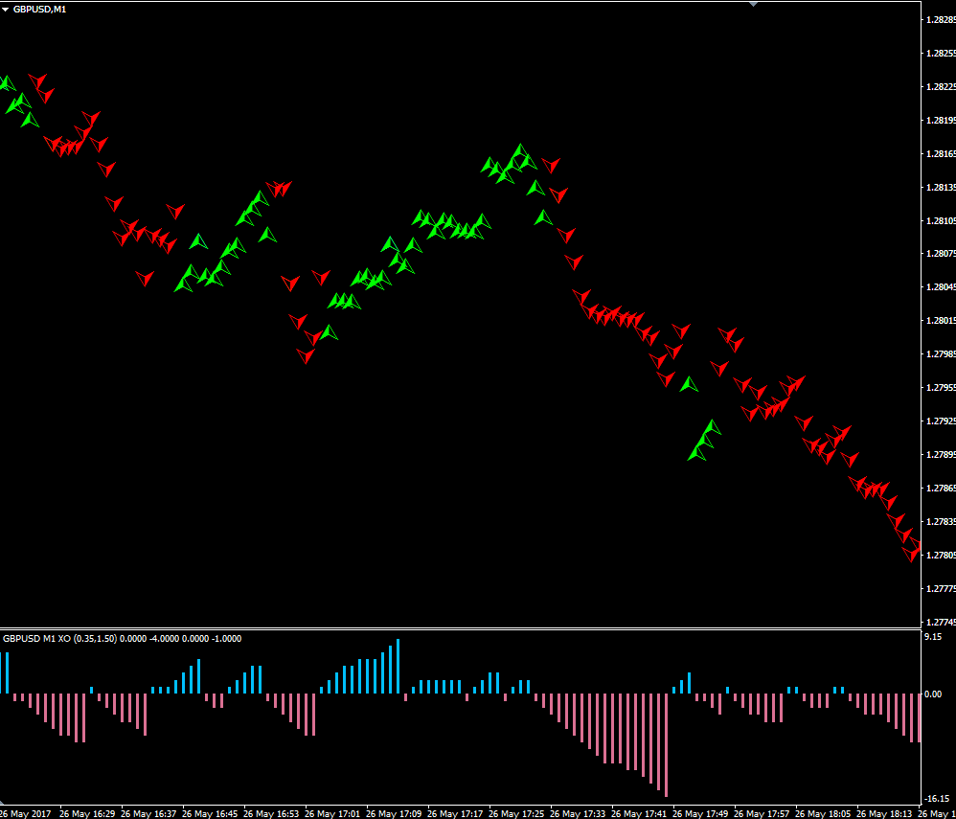This screenshot has height=819, width=956.
Task: Click the 9.15 indicator scale value
Action: coord(933,637)
